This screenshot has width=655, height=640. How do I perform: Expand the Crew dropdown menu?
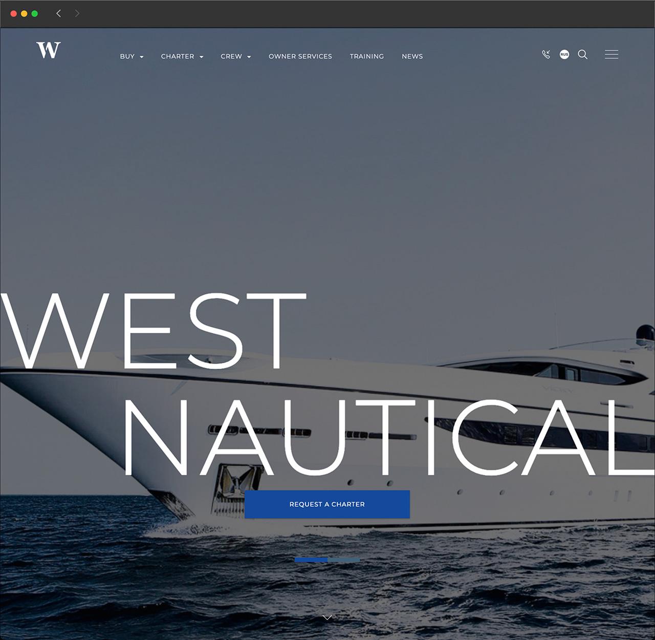click(x=236, y=56)
